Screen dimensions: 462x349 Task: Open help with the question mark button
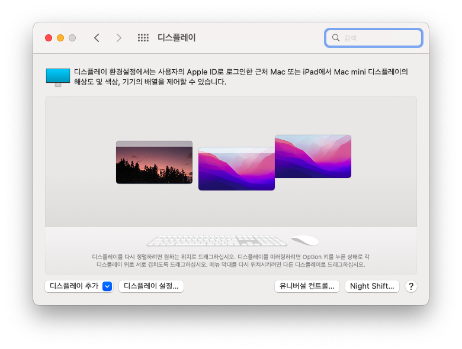(x=410, y=286)
